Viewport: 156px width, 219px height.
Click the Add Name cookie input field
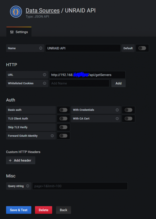coord(79,83)
